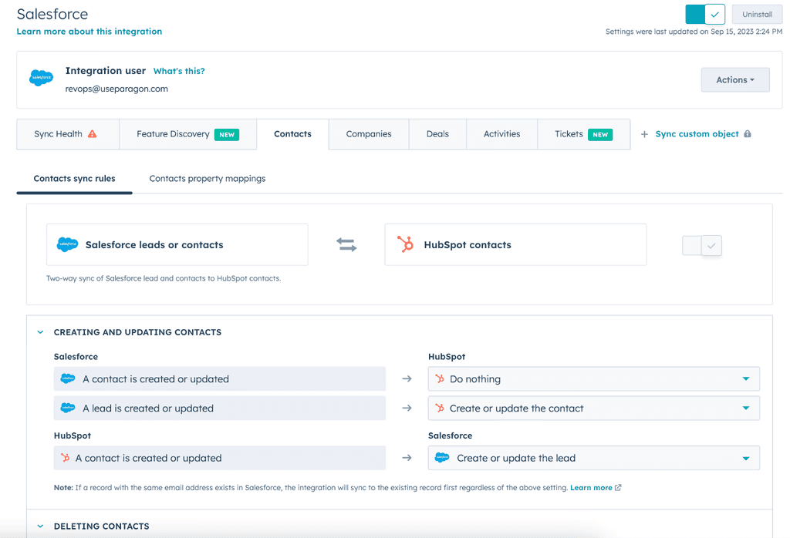
Task: Click the Salesforce cloud logo beside Integration user
Action: pyautogui.click(x=41, y=79)
